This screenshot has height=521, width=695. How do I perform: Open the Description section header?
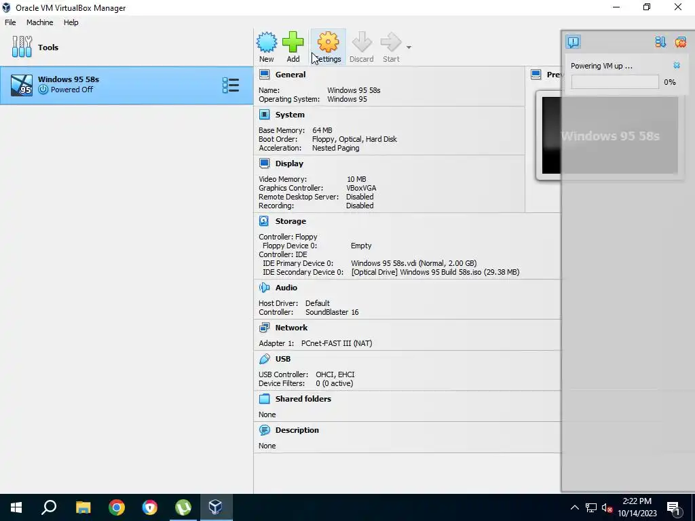point(297,430)
